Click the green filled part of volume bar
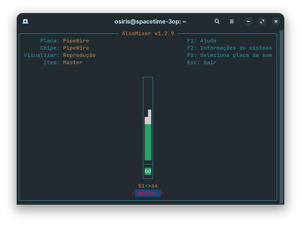 coord(148,142)
